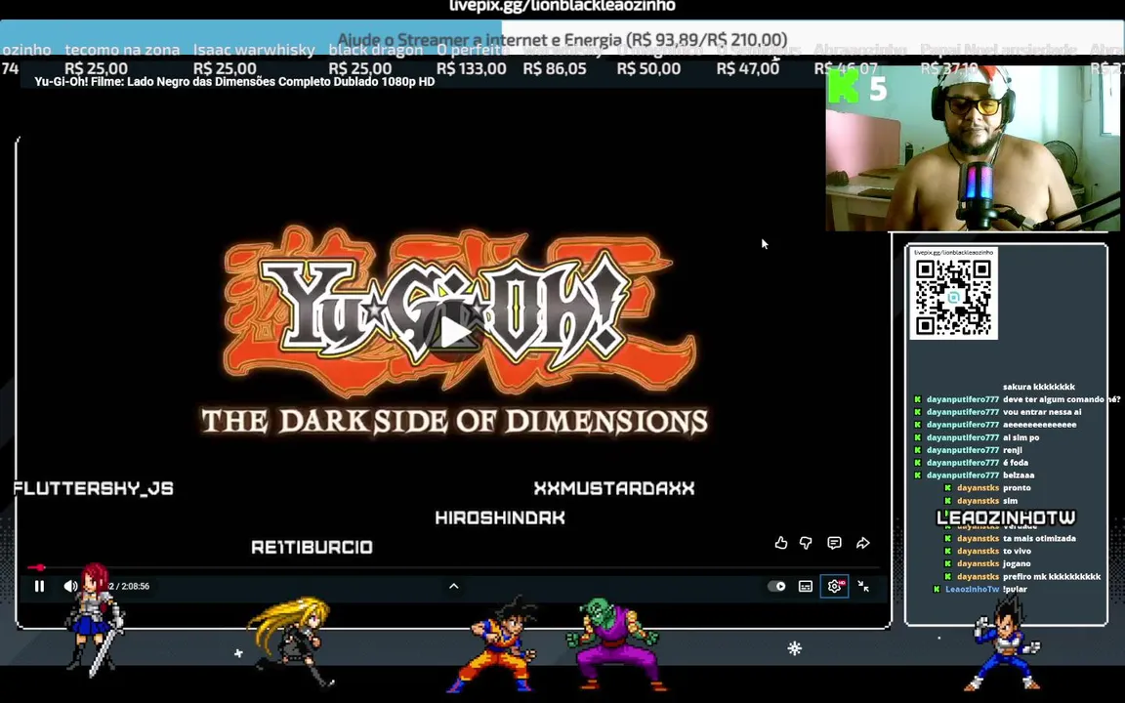Open the player settings gear icon
This screenshot has height=703, width=1125.
tap(834, 586)
